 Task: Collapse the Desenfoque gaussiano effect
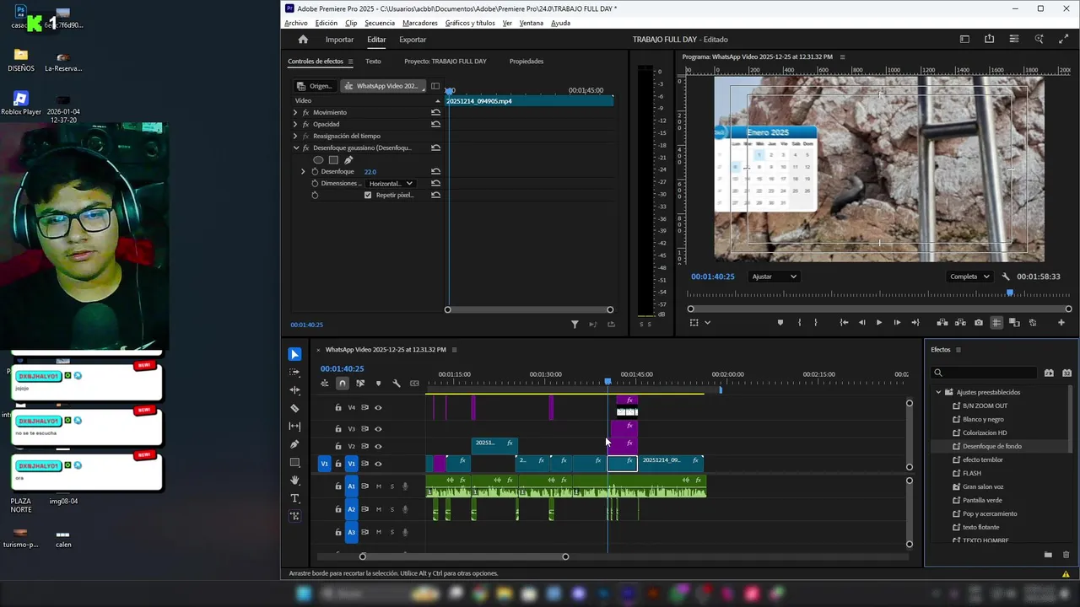[x=295, y=148]
